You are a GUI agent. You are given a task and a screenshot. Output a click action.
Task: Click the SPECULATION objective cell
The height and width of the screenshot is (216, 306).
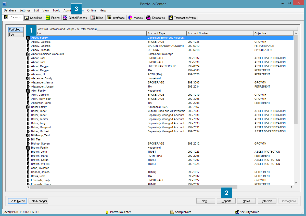coord(263,50)
